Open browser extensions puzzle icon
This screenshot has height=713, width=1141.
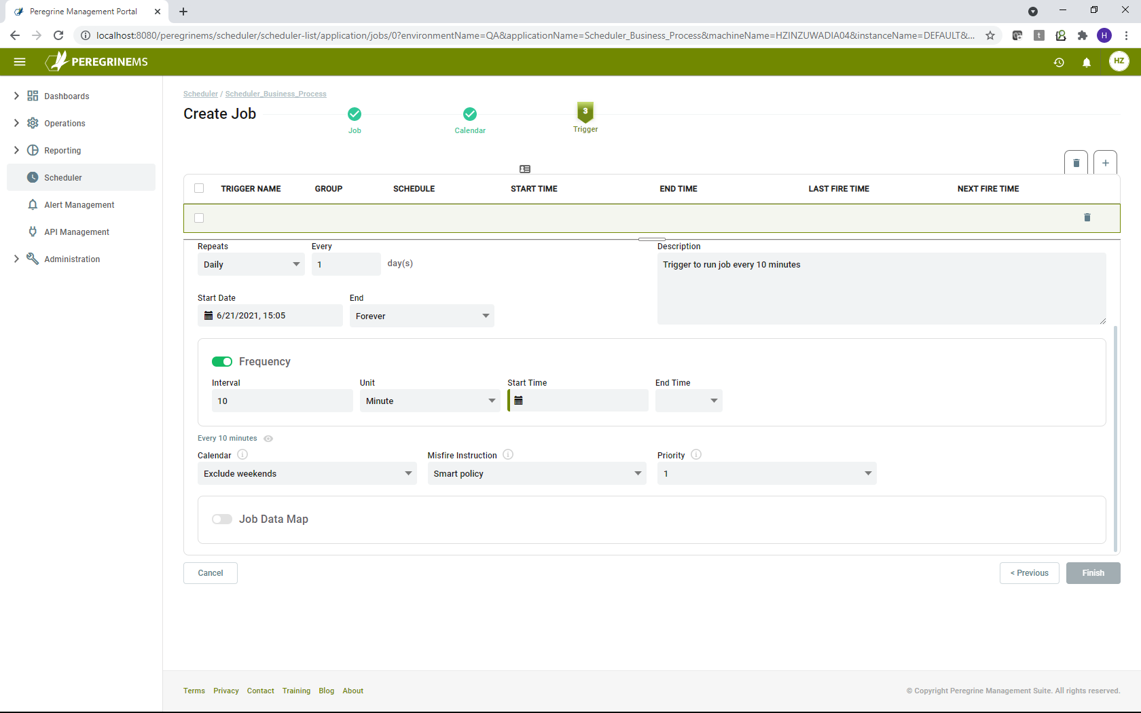click(1083, 35)
